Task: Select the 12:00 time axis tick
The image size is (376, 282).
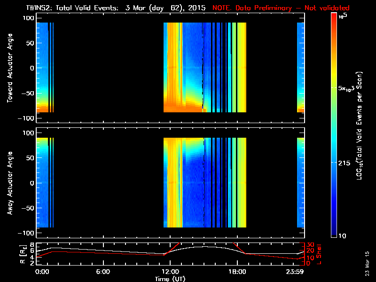Action: (170, 272)
